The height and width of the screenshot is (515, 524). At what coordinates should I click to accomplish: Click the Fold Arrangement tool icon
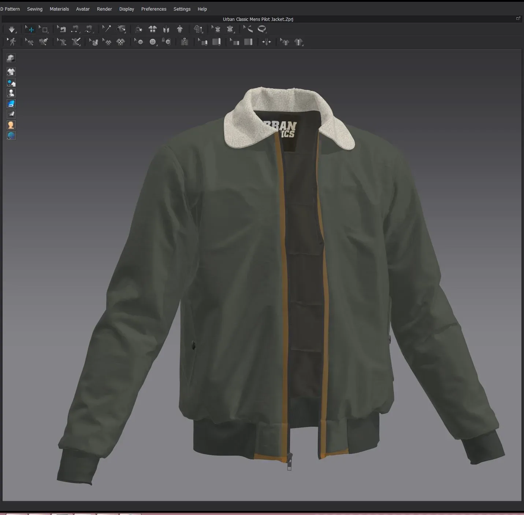coord(138,29)
